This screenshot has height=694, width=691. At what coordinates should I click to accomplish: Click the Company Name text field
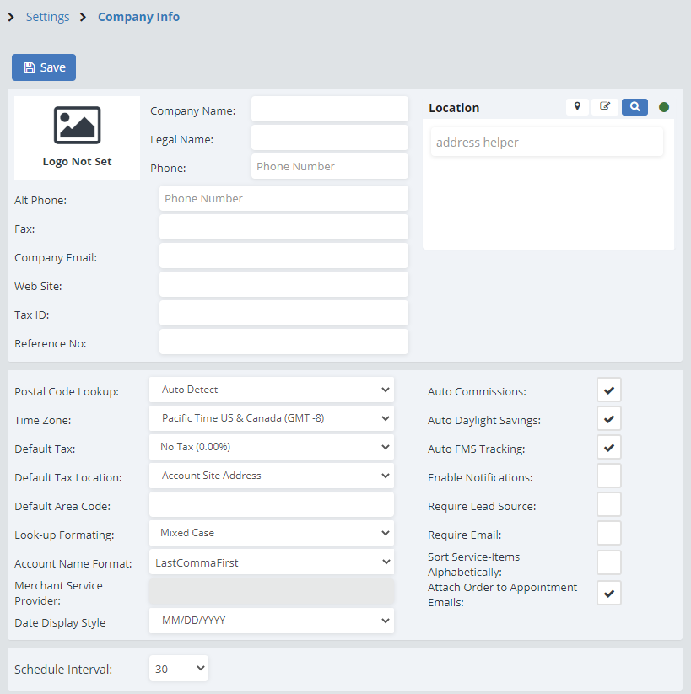329,110
